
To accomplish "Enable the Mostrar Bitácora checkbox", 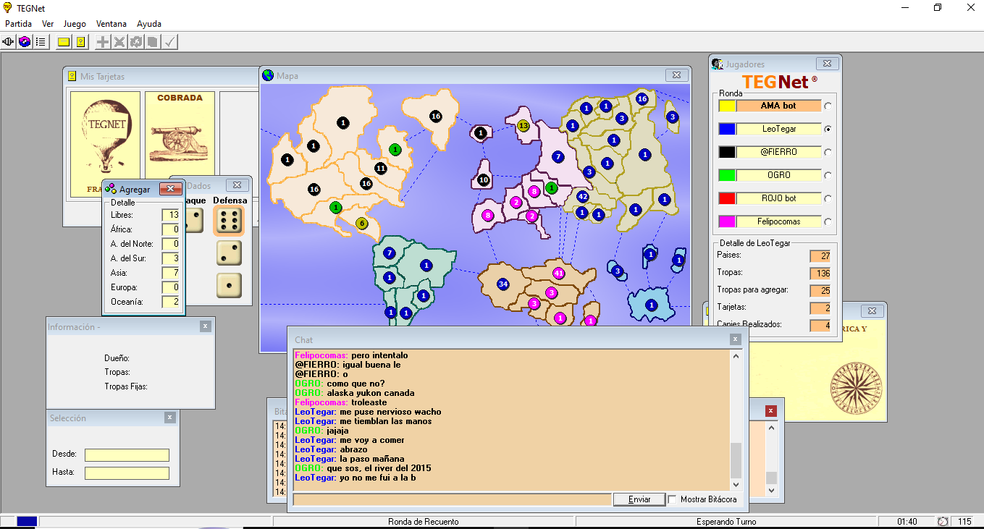I will (x=673, y=499).
